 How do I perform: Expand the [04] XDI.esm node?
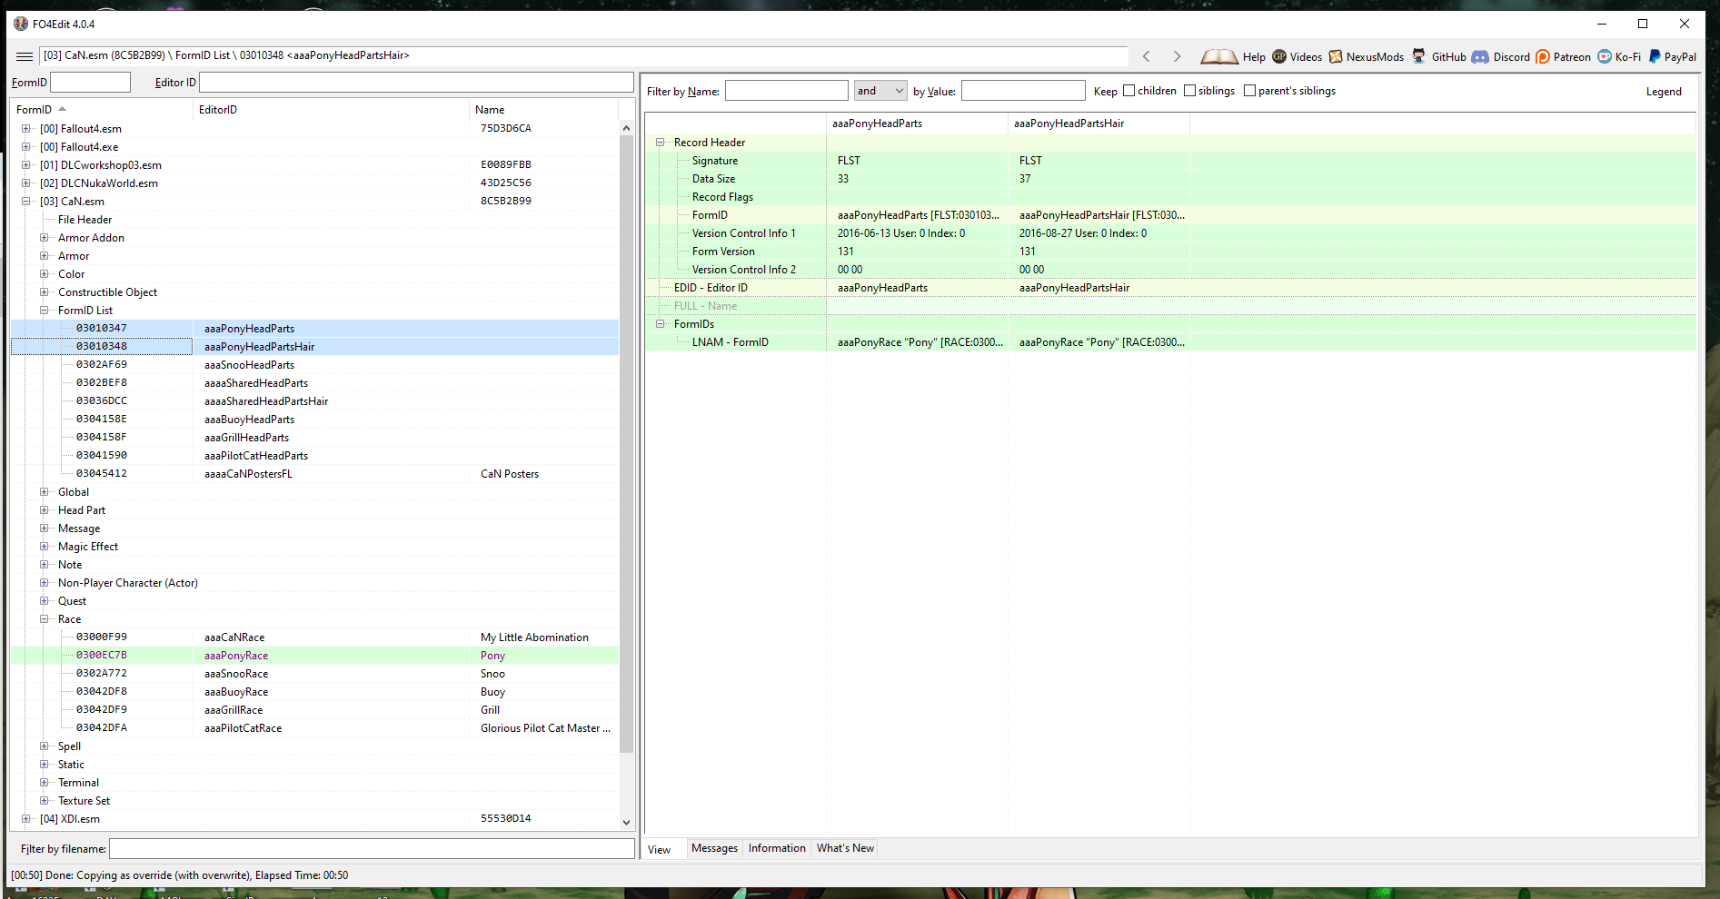[x=26, y=819]
